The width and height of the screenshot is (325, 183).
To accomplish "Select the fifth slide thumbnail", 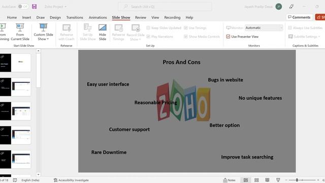I will coord(15,159).
